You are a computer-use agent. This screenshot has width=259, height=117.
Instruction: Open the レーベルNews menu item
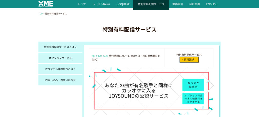click(101, 4)
